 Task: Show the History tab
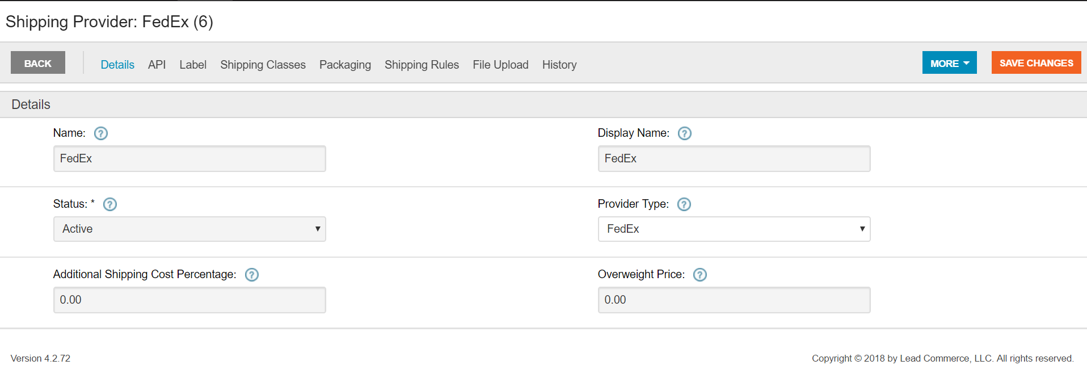(x=559, y=65)
